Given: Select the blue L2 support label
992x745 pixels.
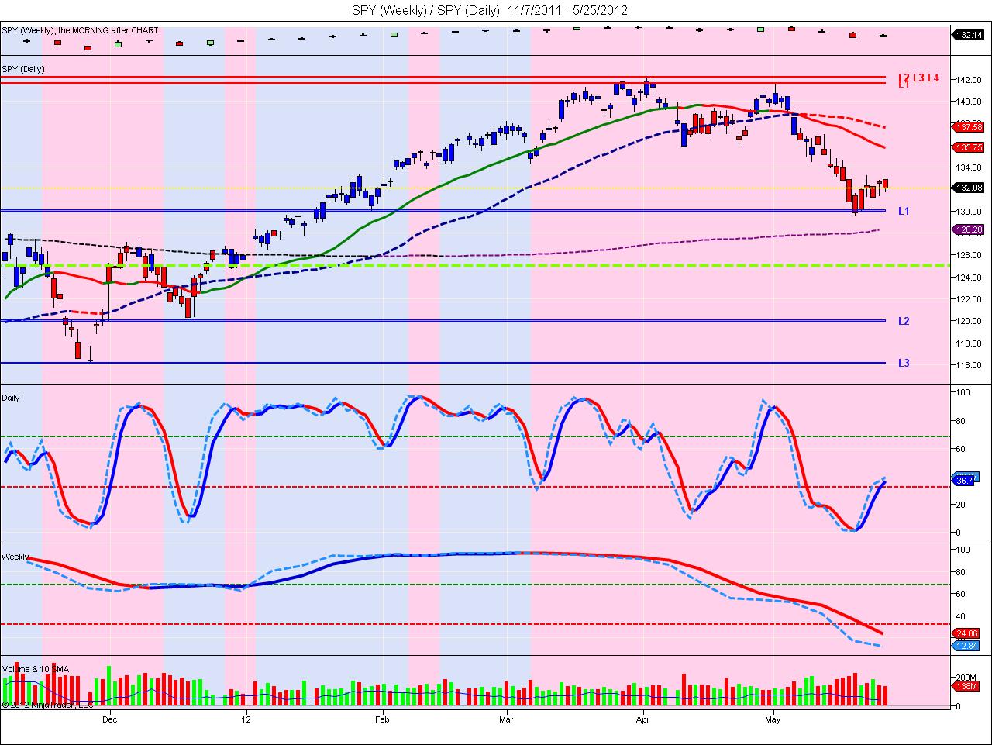Looking at the screenshot, I should [904, 321].
